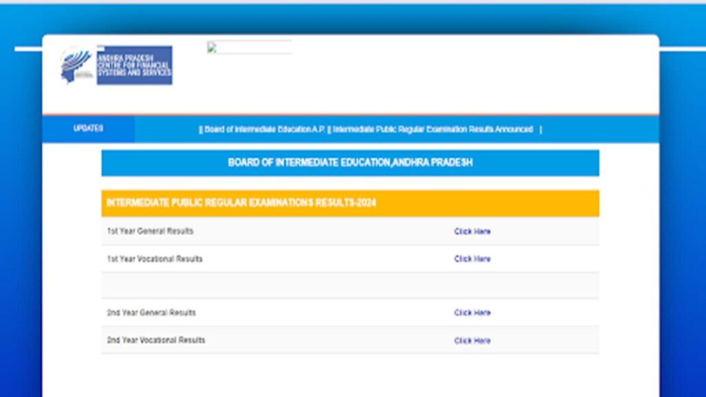Click the APCFSS emblem logo icon

pos(75,66)
